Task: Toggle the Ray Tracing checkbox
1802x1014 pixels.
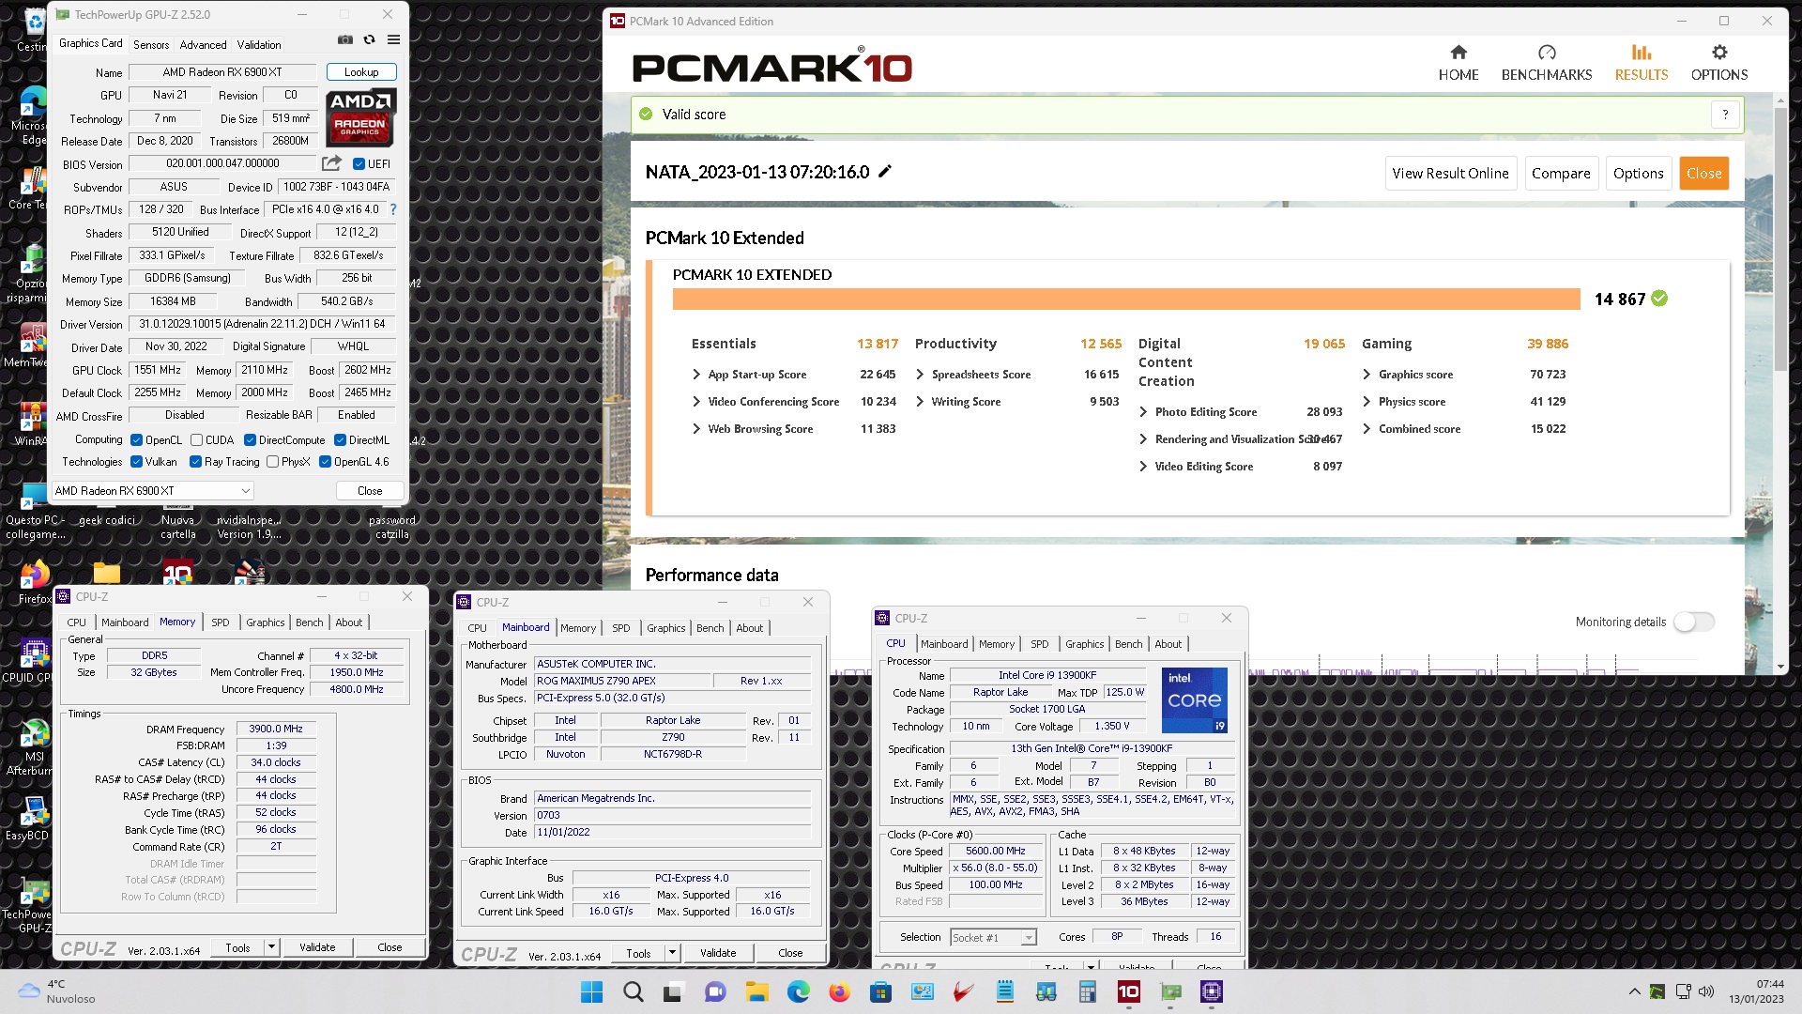Action: (195, 461)
